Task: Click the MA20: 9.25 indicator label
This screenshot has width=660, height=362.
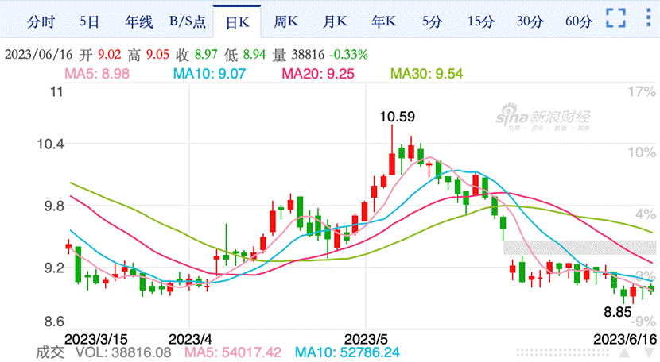Action: click(x=318, y=74)
